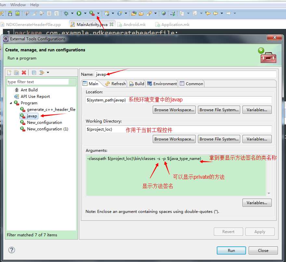Viewport: 286px width, 262px height.
Task: Select generate_c++_header_file configuration
Action: tap(51, 110)
